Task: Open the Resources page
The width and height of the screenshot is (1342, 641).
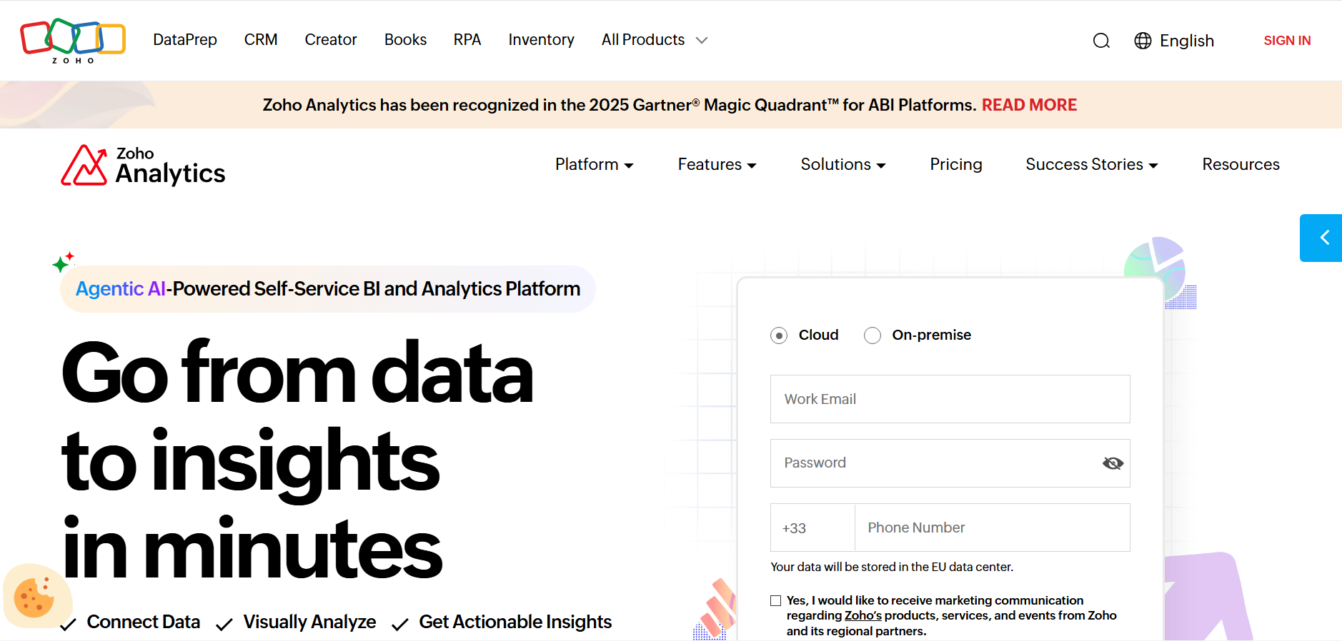Action: (1241, 164)
